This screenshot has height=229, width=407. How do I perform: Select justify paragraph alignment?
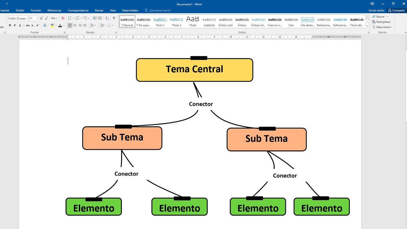(85, 25)
